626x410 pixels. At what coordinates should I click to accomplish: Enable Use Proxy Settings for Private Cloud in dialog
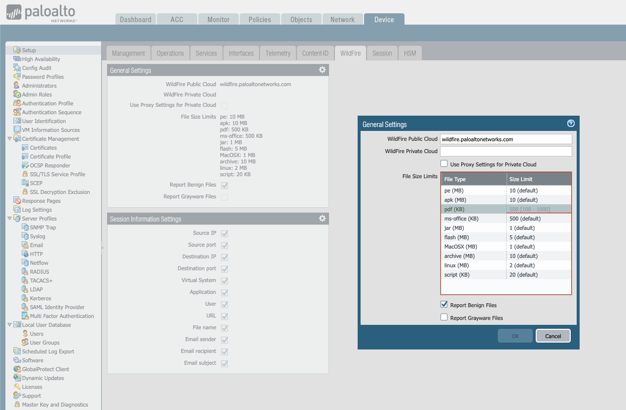pyautogui.click(x=444, y=164)
